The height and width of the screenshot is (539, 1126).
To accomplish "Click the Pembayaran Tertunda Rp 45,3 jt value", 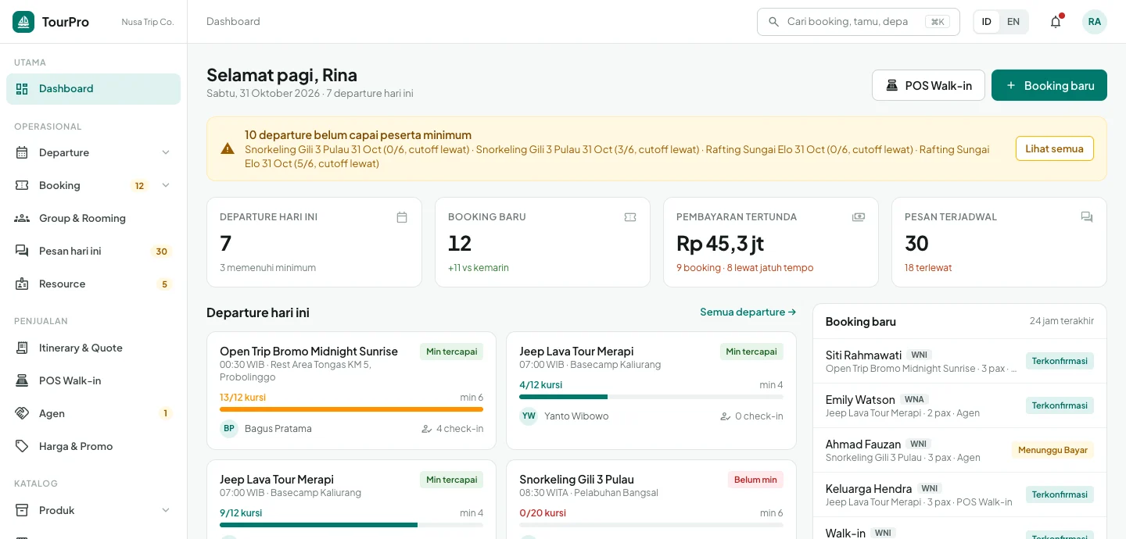I will click(720, 244).
